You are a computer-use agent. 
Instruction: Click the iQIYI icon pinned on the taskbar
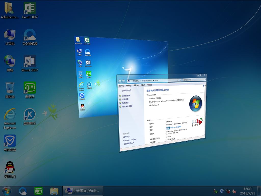click(38, 191)
